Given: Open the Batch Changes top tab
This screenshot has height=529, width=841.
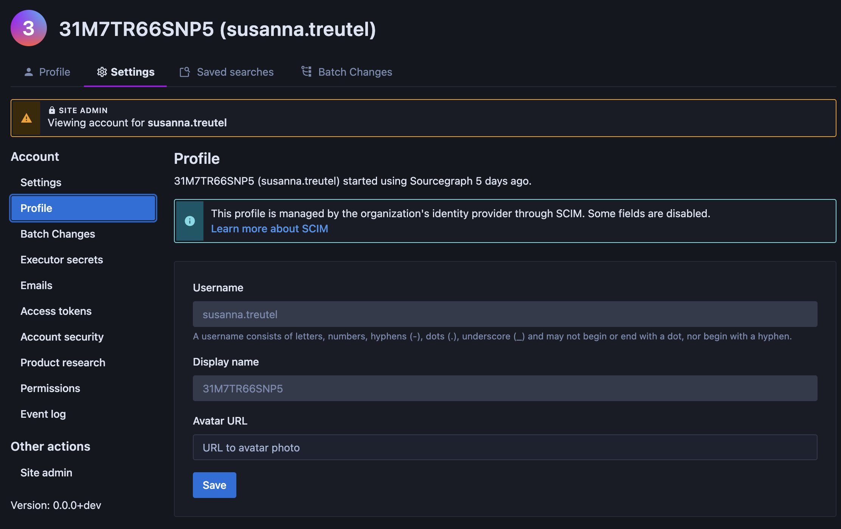Looking at the screenshot, I should coord(355,72).
